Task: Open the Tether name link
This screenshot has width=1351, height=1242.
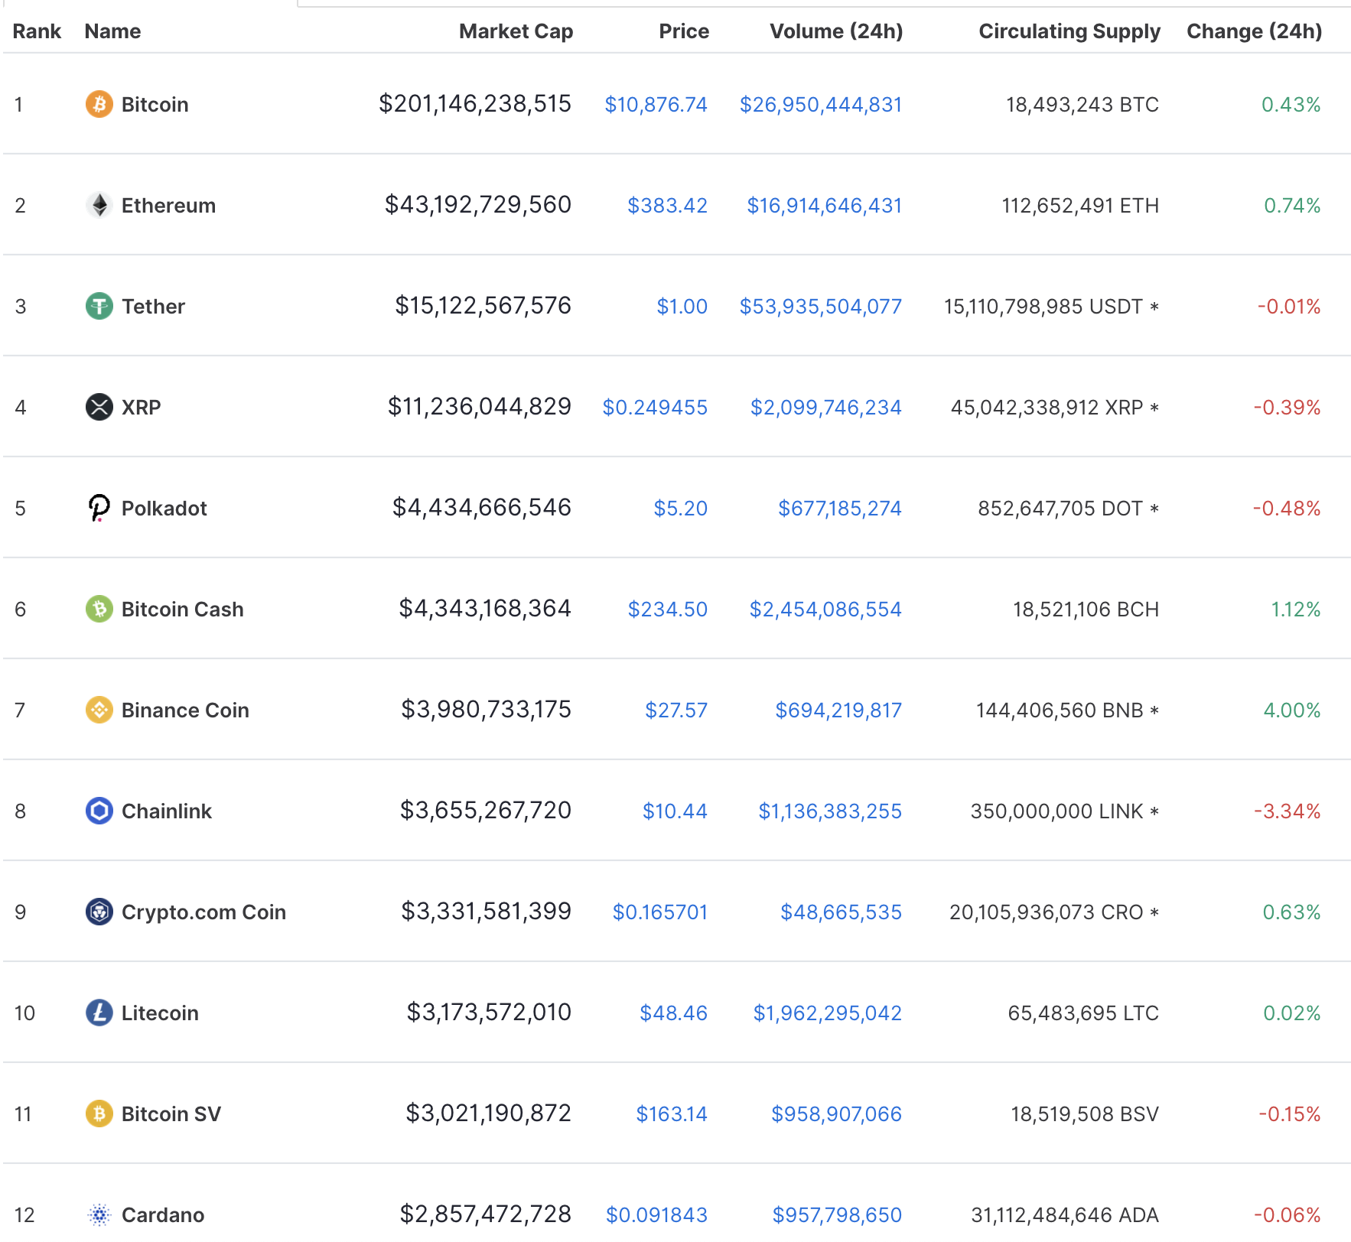Action: pyautogui.click(x=153, y=307)
